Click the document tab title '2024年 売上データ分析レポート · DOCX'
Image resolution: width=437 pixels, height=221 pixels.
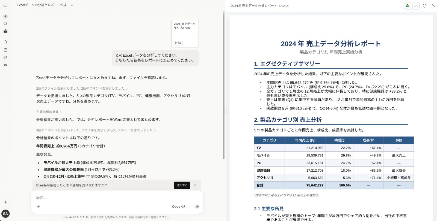pyautogui.click(x=259, y=6)
